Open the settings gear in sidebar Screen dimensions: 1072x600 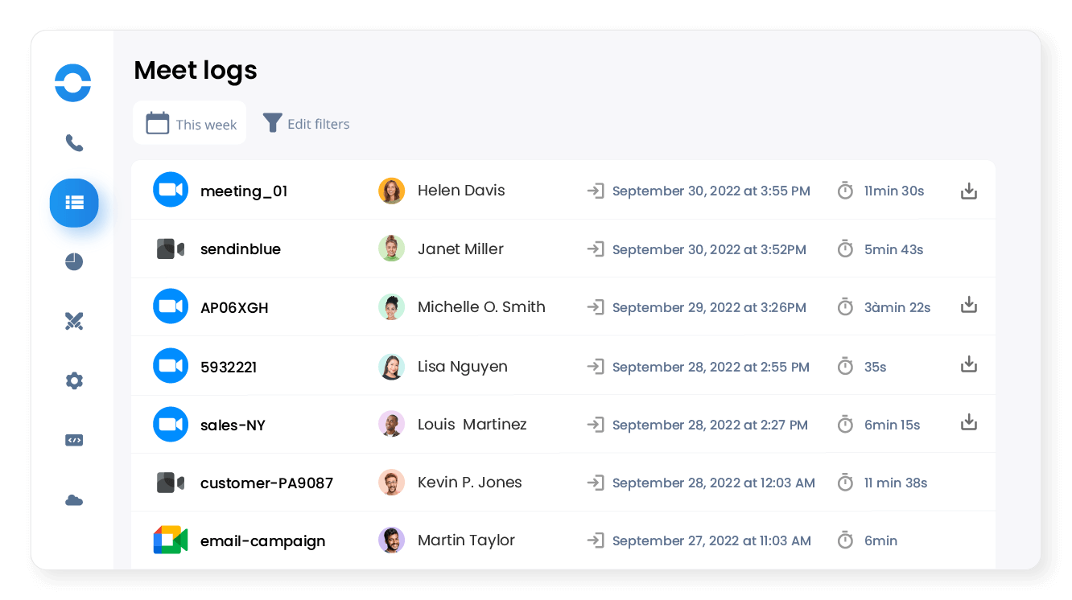pyautogui.click(x=74, y=380)
